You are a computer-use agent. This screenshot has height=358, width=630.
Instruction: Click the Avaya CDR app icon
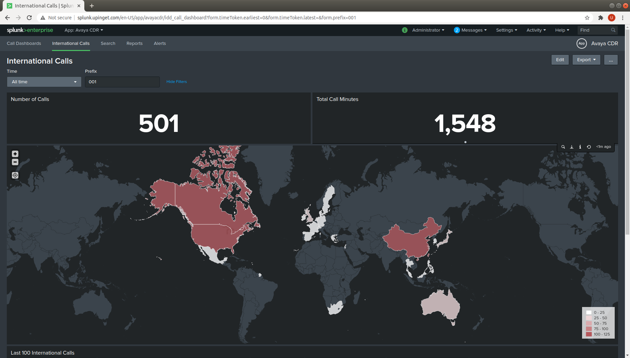point(582,44)
